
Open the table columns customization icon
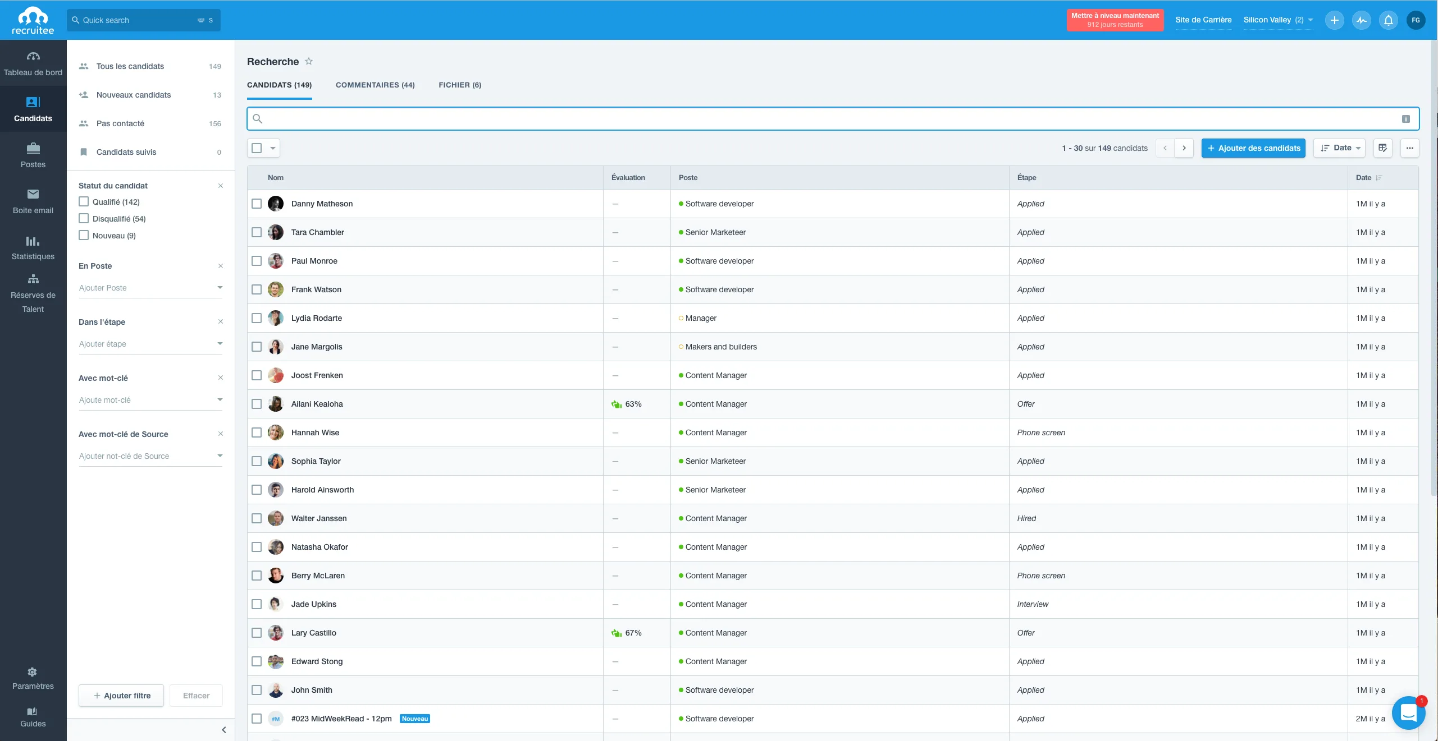[1382, 148]
